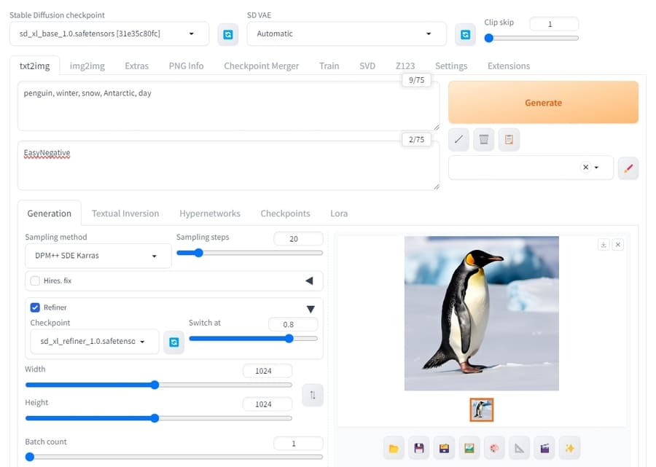Image resolution: width=656 pixels, height=467 pixels.
Task: Open the Checkpoints sub-tab
Action: [x=285, y=213]
